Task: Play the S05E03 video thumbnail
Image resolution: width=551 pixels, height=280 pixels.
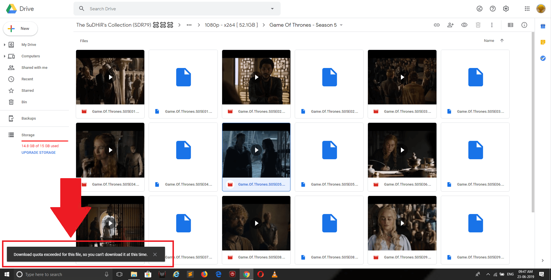Action: tap(402, 77)
